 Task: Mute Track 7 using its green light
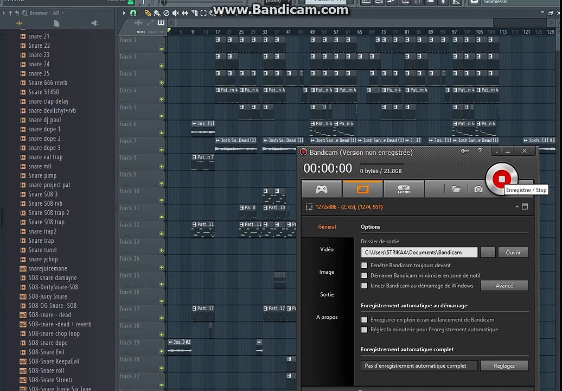coord(161,149)
